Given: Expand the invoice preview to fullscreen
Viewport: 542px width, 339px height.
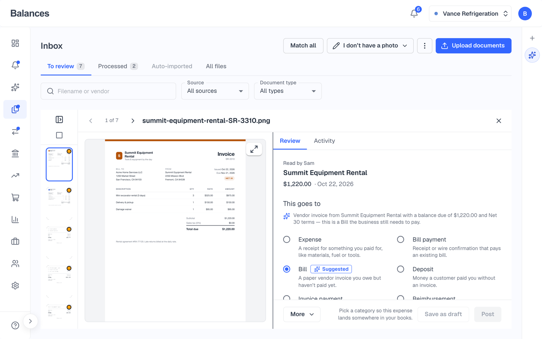Looking at the screenshot, I should tap(254, 149).
